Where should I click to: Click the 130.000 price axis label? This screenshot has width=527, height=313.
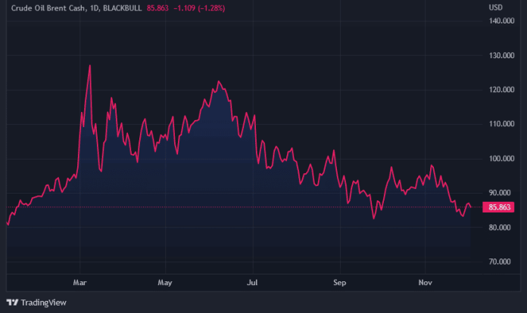[x=502, y=56]
